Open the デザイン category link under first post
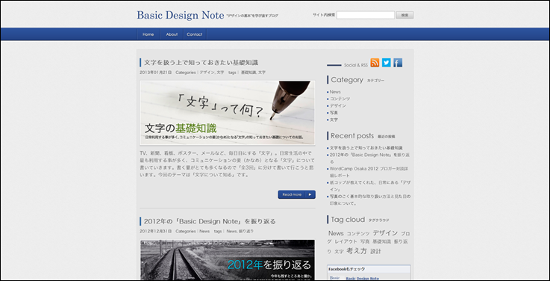550x281 pixels. point(207,72)
